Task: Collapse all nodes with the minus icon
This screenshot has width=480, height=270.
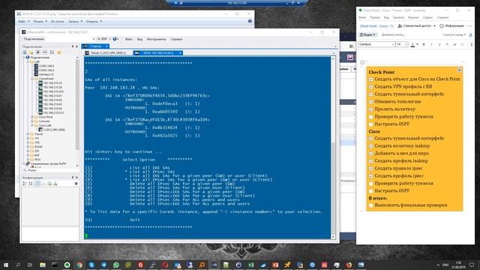Action: click(x=45, y=52)
